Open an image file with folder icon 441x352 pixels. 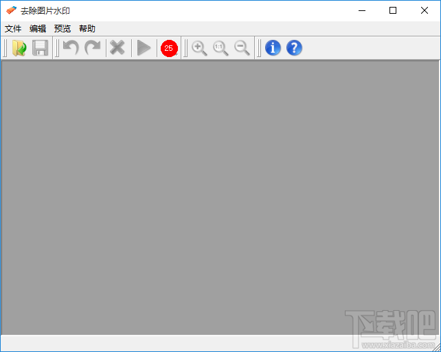19,48
